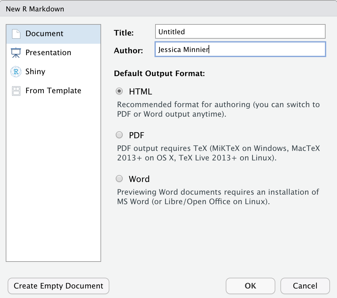337x298 pixels.
Task: Click the blue R logo icon for Shiny
Action: pos(16,72)
